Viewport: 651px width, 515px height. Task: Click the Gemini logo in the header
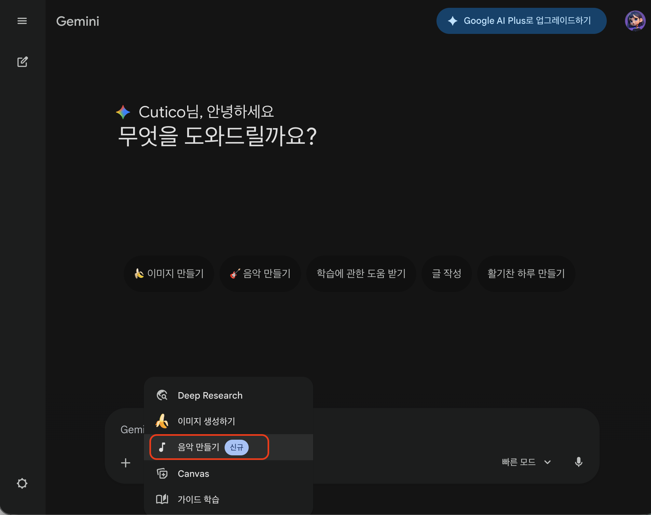pos(77,21)
